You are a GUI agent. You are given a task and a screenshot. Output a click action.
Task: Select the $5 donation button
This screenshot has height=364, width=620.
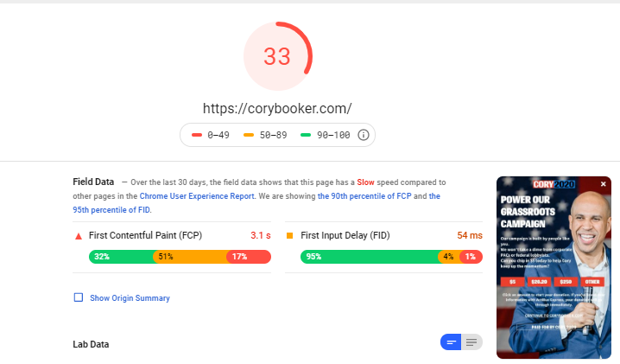[512, 282]
